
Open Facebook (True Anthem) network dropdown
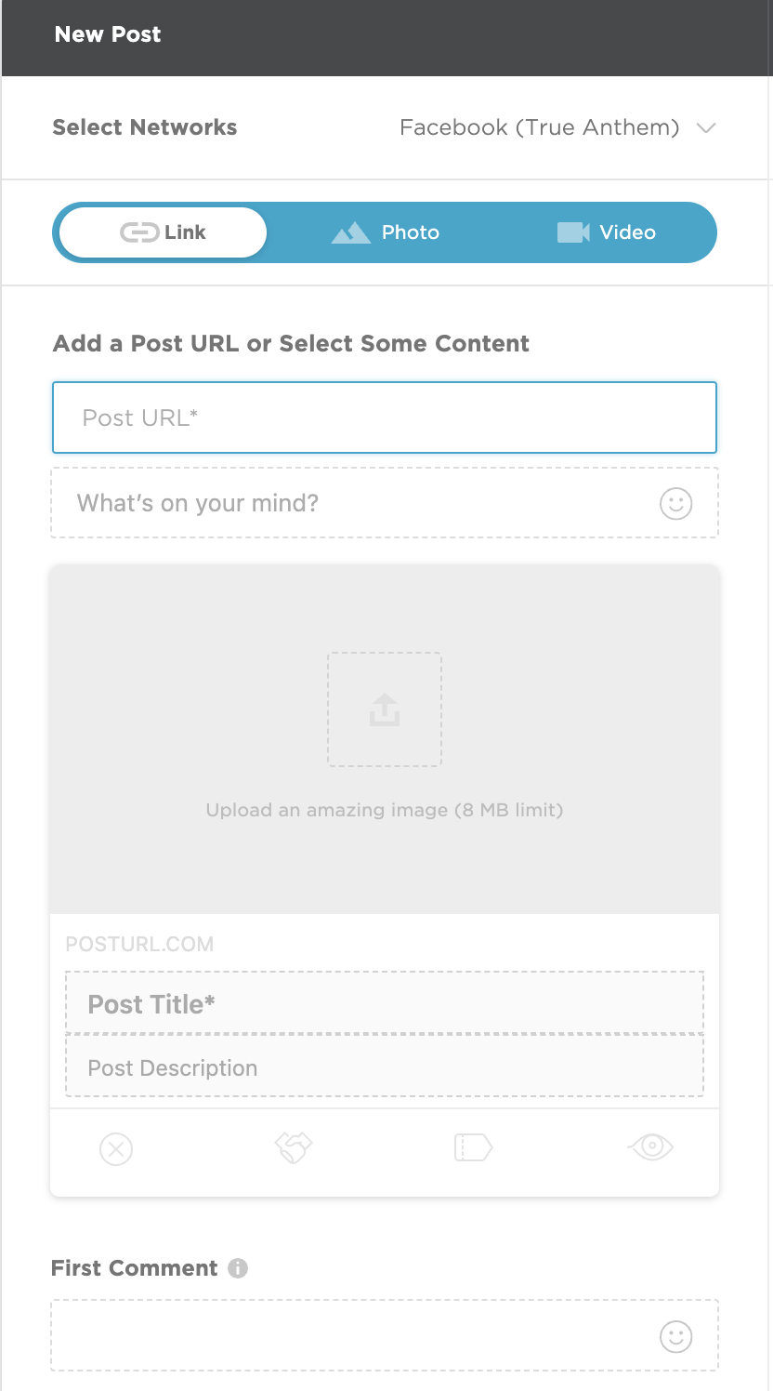[x=557, y=127]
